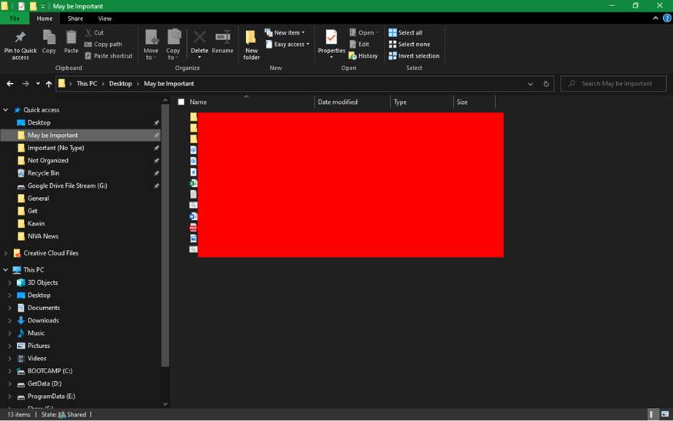Open the Easy access dropdown
The image size is (673, 421).
click(x=287, y=44)
